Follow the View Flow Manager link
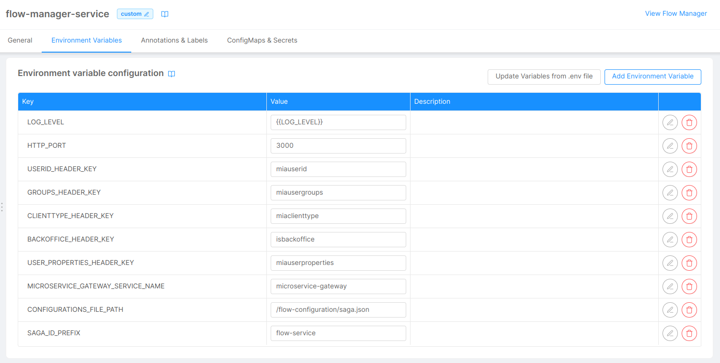Screen dimensions: 720x363 pyautogui.click(x=675, y=14)
